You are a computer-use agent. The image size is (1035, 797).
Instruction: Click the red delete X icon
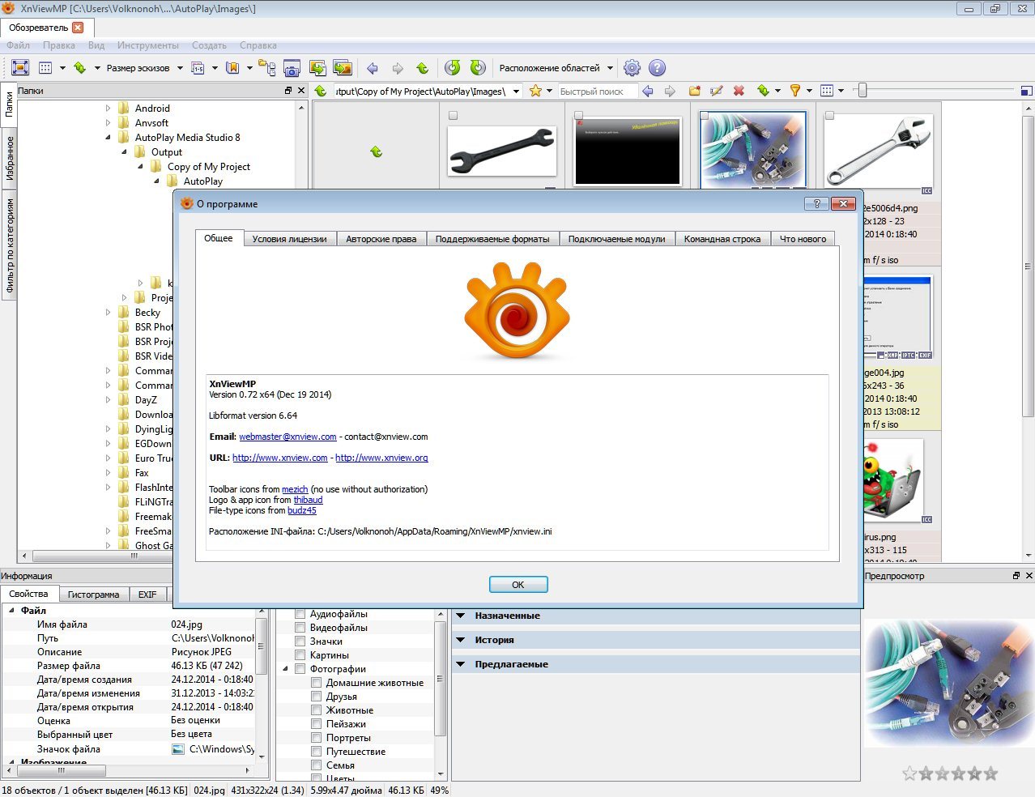[739, 91]
